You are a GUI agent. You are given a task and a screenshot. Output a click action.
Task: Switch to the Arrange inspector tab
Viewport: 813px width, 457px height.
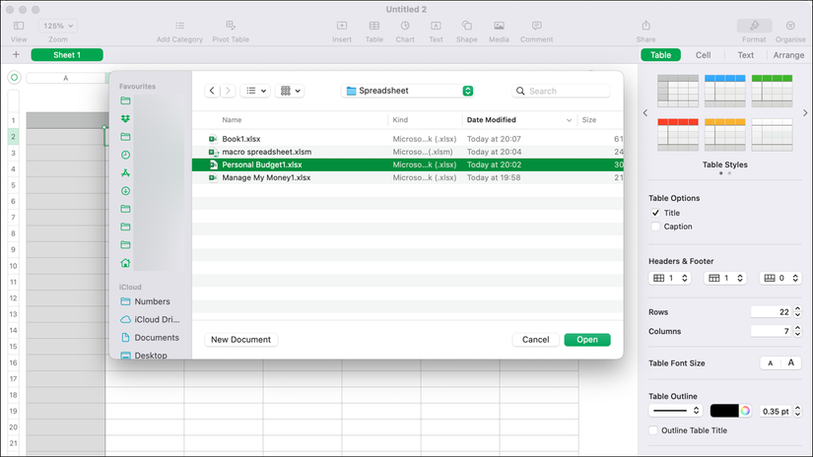(788, 55)
